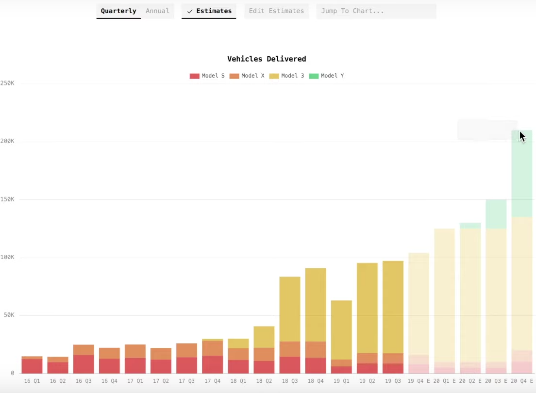Switch to the Annual view tab
This screenshot has height=393, width=536.
[x=157, y=11]
